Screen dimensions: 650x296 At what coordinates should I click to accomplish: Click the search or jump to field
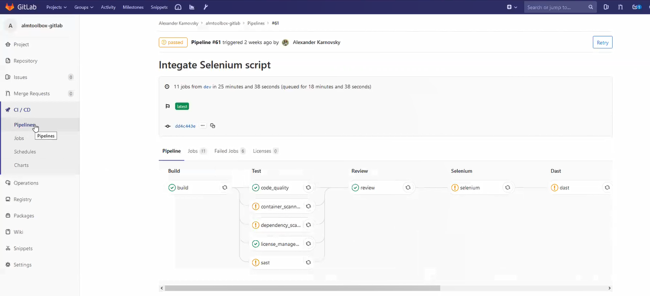pos(556,7)
